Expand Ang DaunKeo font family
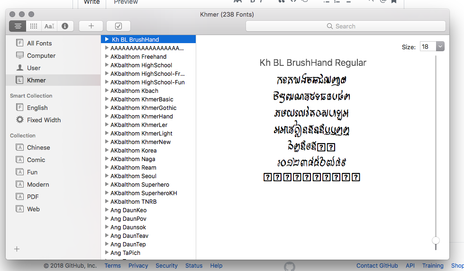Viewport: 464px width, 271px height. [x=107, y=210]
